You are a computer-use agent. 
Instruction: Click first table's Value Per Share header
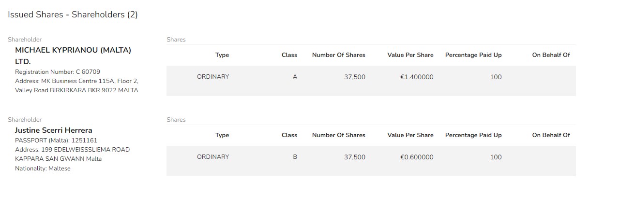pos(410,55)
